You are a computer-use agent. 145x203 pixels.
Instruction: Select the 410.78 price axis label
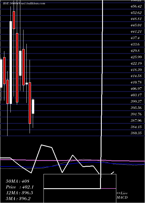pyautogui.click(x=136, y=82)
